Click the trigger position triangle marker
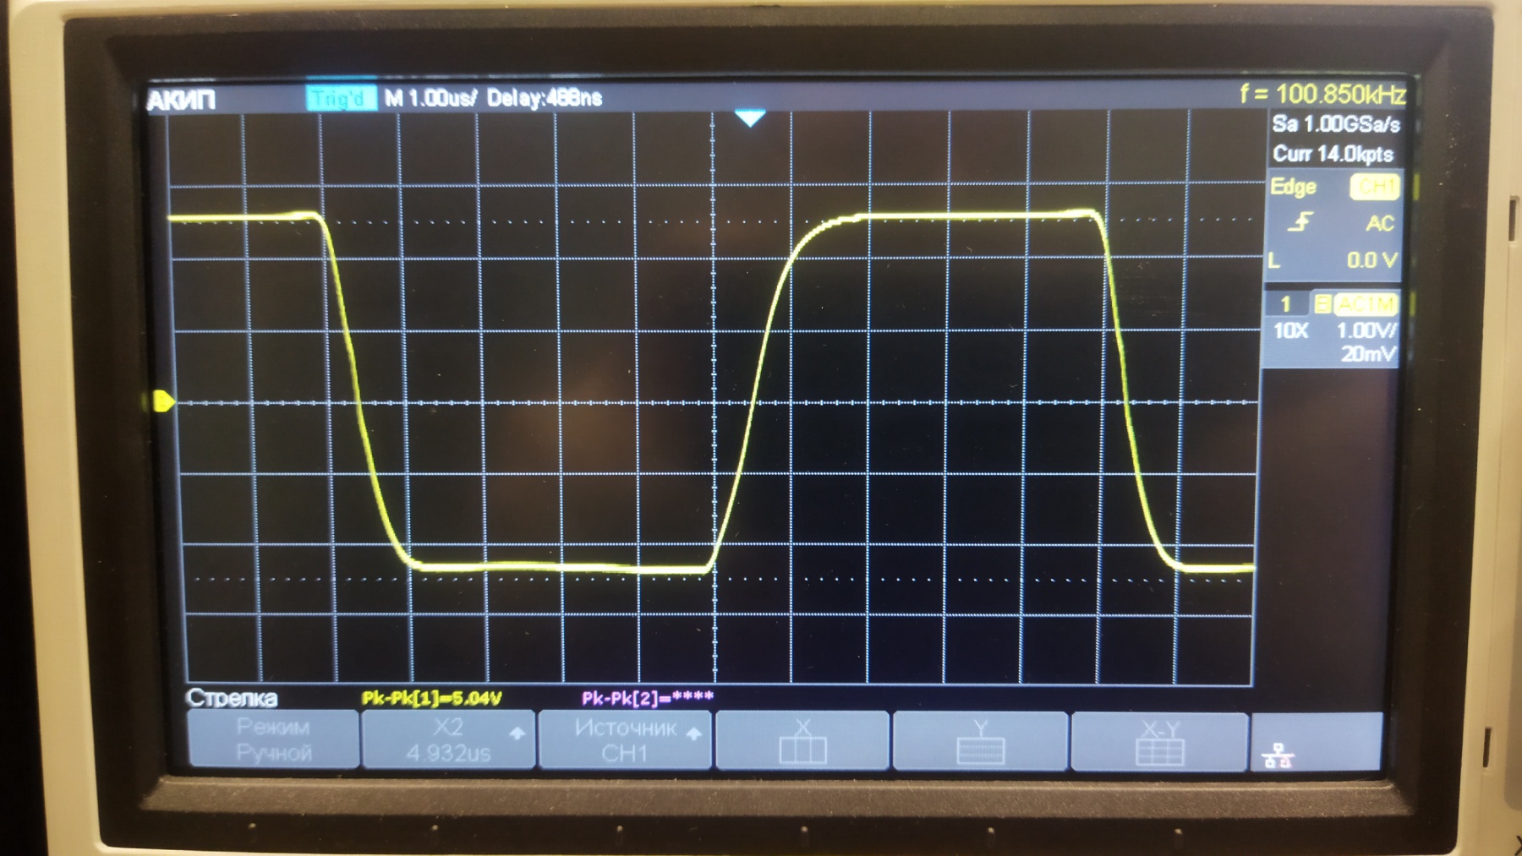 [750, 118]
